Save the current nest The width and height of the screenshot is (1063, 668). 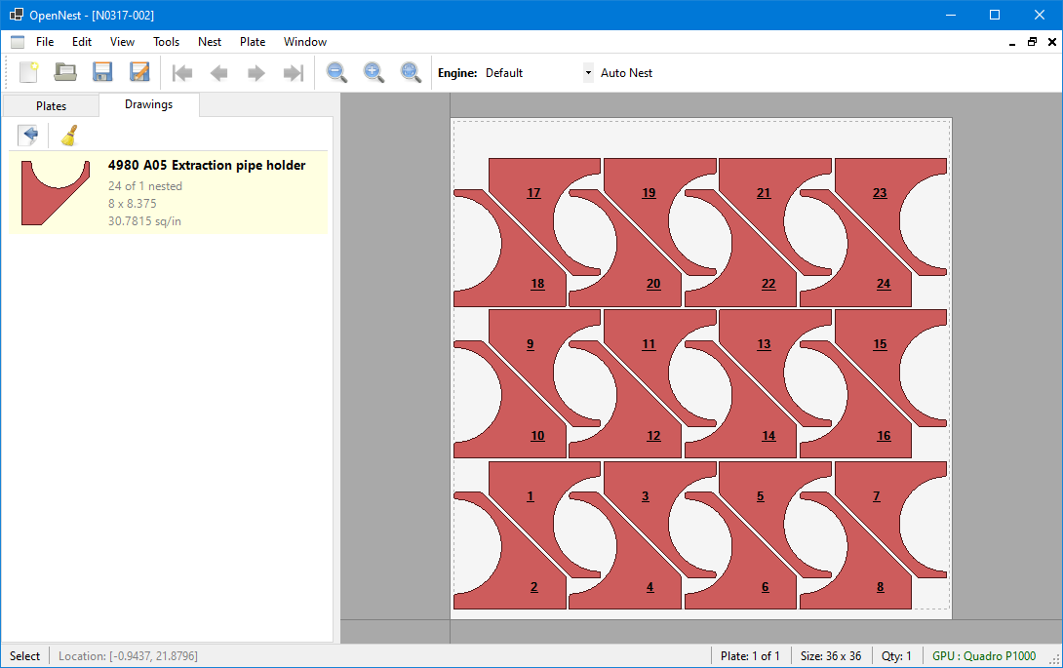pyautogui.click(x=101, y=72)
